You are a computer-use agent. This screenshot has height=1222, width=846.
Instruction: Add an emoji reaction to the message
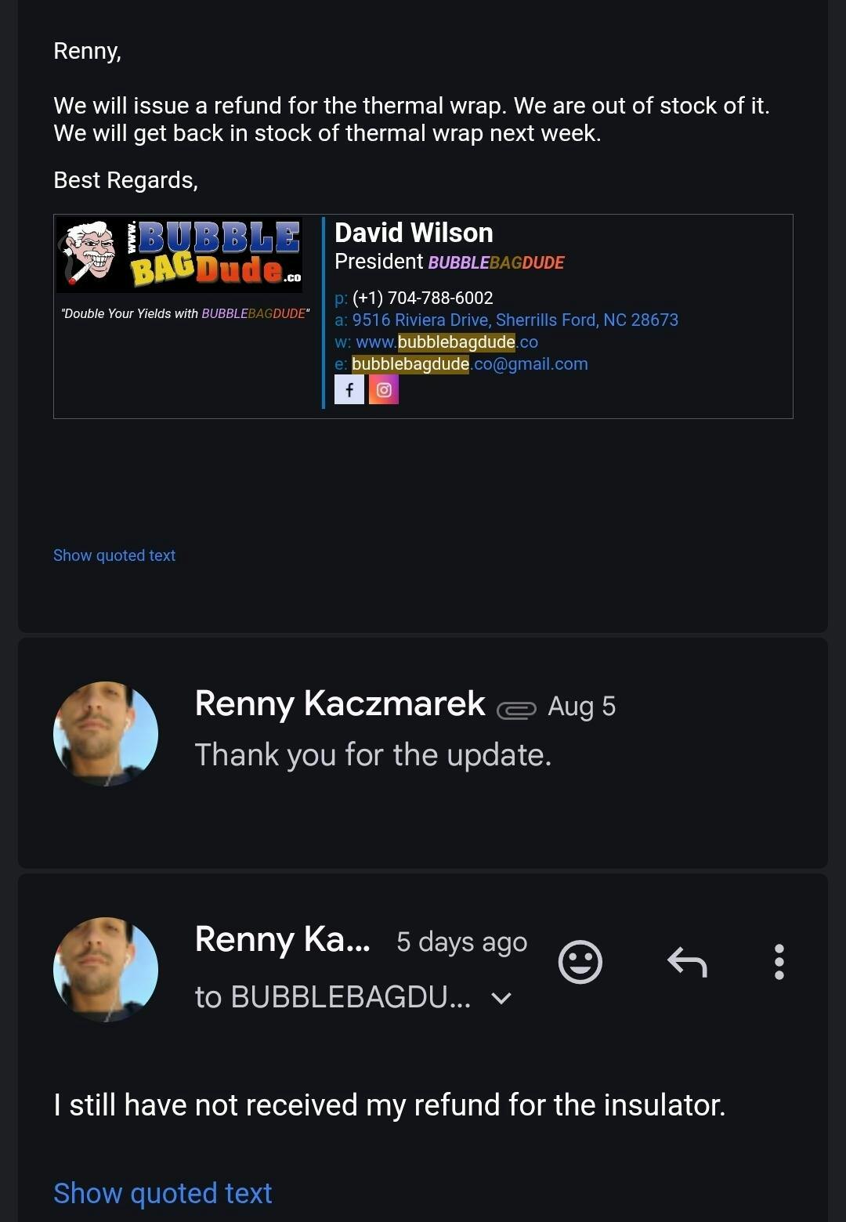pos(580,961)
